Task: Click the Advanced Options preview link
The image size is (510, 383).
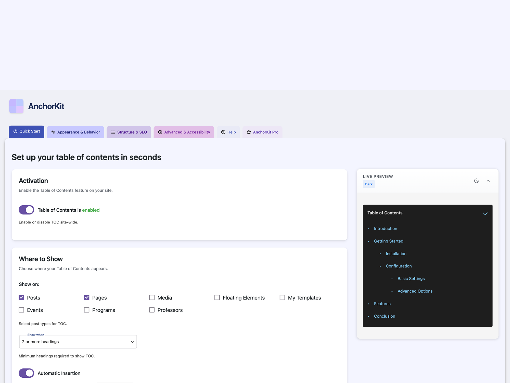Action: click(x=415, y=291)
